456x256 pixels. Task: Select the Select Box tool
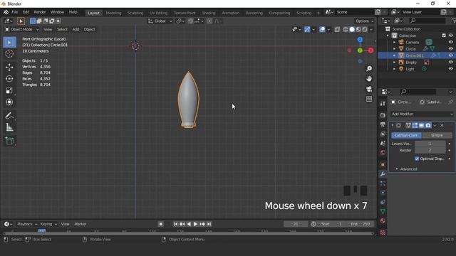click(x=9, y=43)
